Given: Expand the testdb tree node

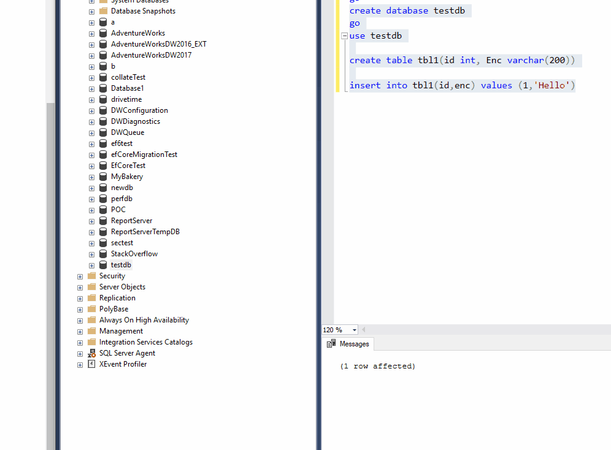Looking at the screenshot, I should (91, 264).
